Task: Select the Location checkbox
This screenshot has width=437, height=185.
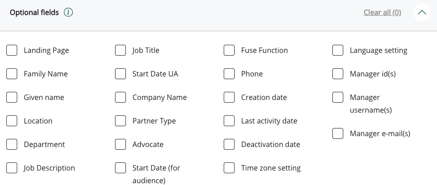Action: [12, 121]
